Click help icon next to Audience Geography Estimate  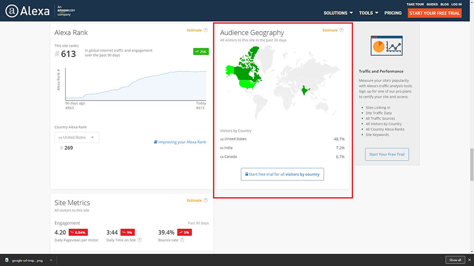pos(341,30)
